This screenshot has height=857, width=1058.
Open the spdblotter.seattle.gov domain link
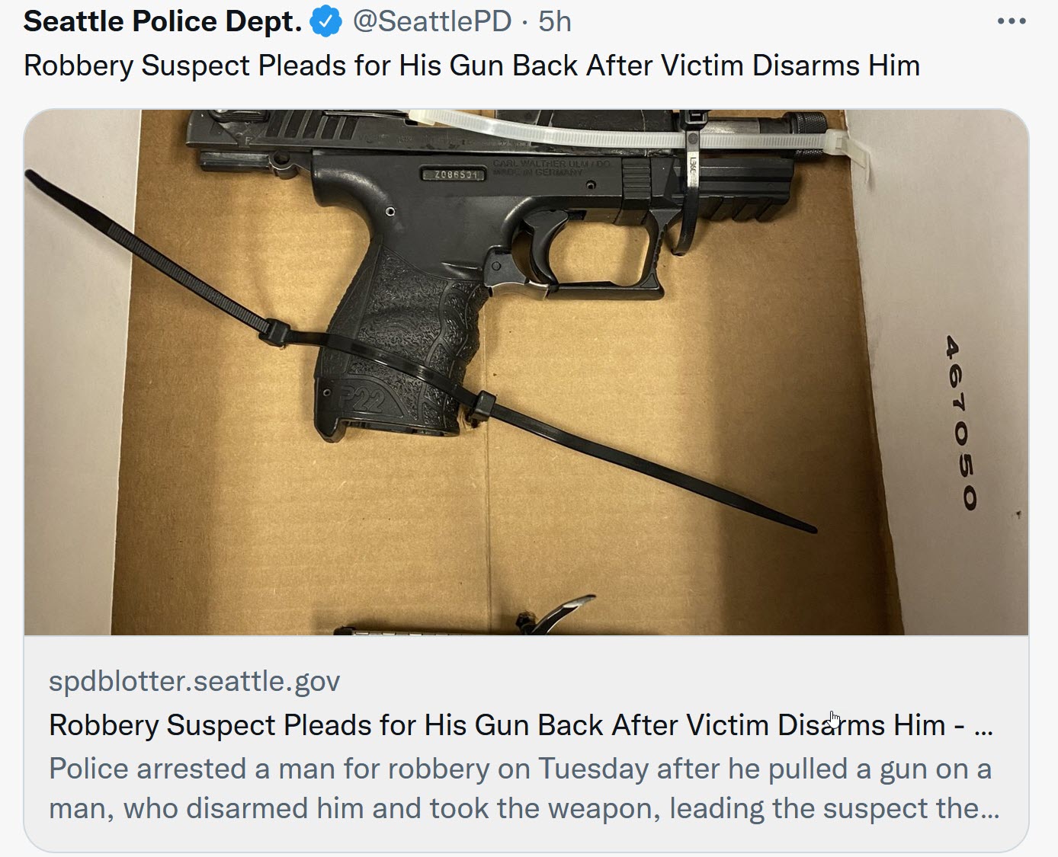tap(194, 680)
